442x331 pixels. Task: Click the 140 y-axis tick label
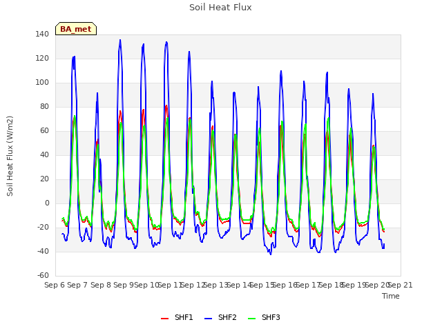pyautogui.click(x=42, y=34)
